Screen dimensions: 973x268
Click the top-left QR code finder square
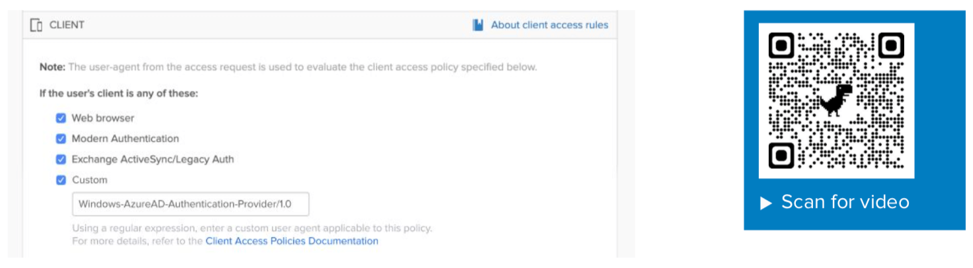click(781, 46)
